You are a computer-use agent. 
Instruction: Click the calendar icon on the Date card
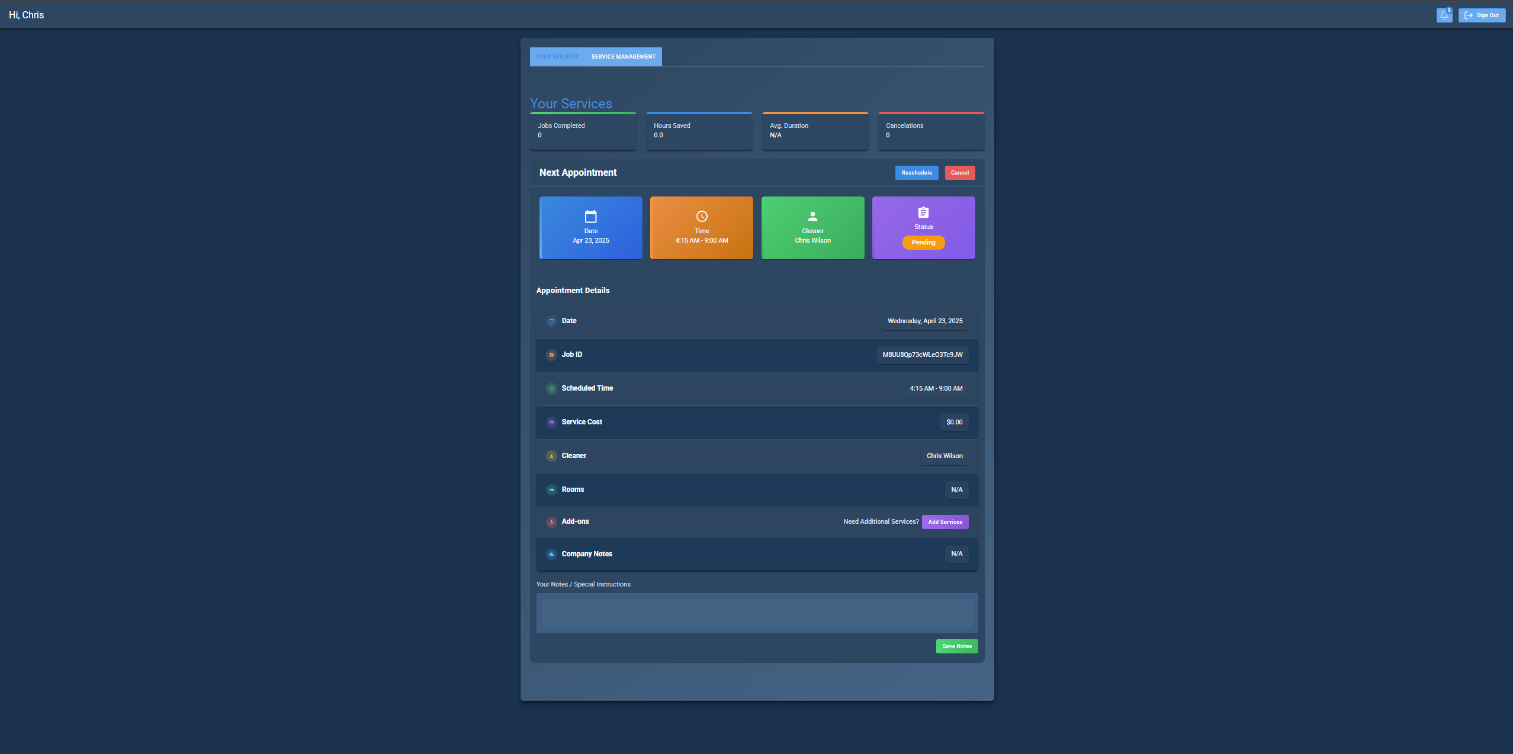590,217
